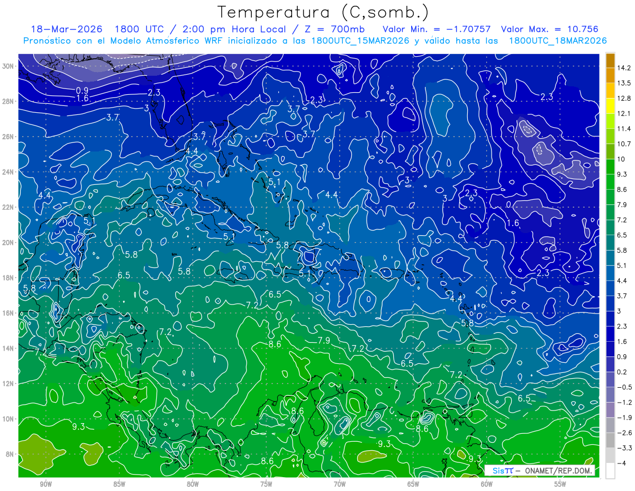This screenshot has height=491, width=635.
Task: Click the '-2.6' colorbar tick label
Action: (624, 433)
